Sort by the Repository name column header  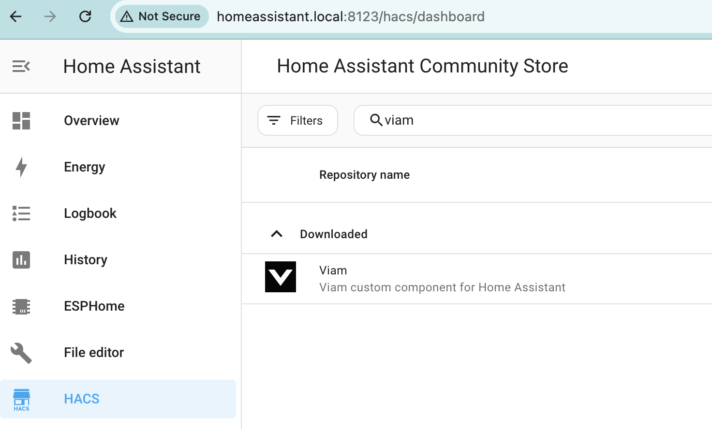364,175
